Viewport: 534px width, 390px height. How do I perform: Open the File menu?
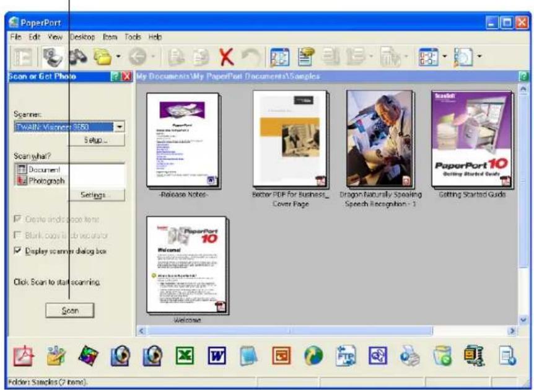(15, 37)
